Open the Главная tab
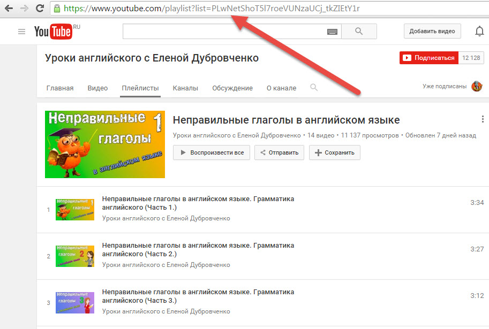489x329 pixels. [x=60, y=88]
